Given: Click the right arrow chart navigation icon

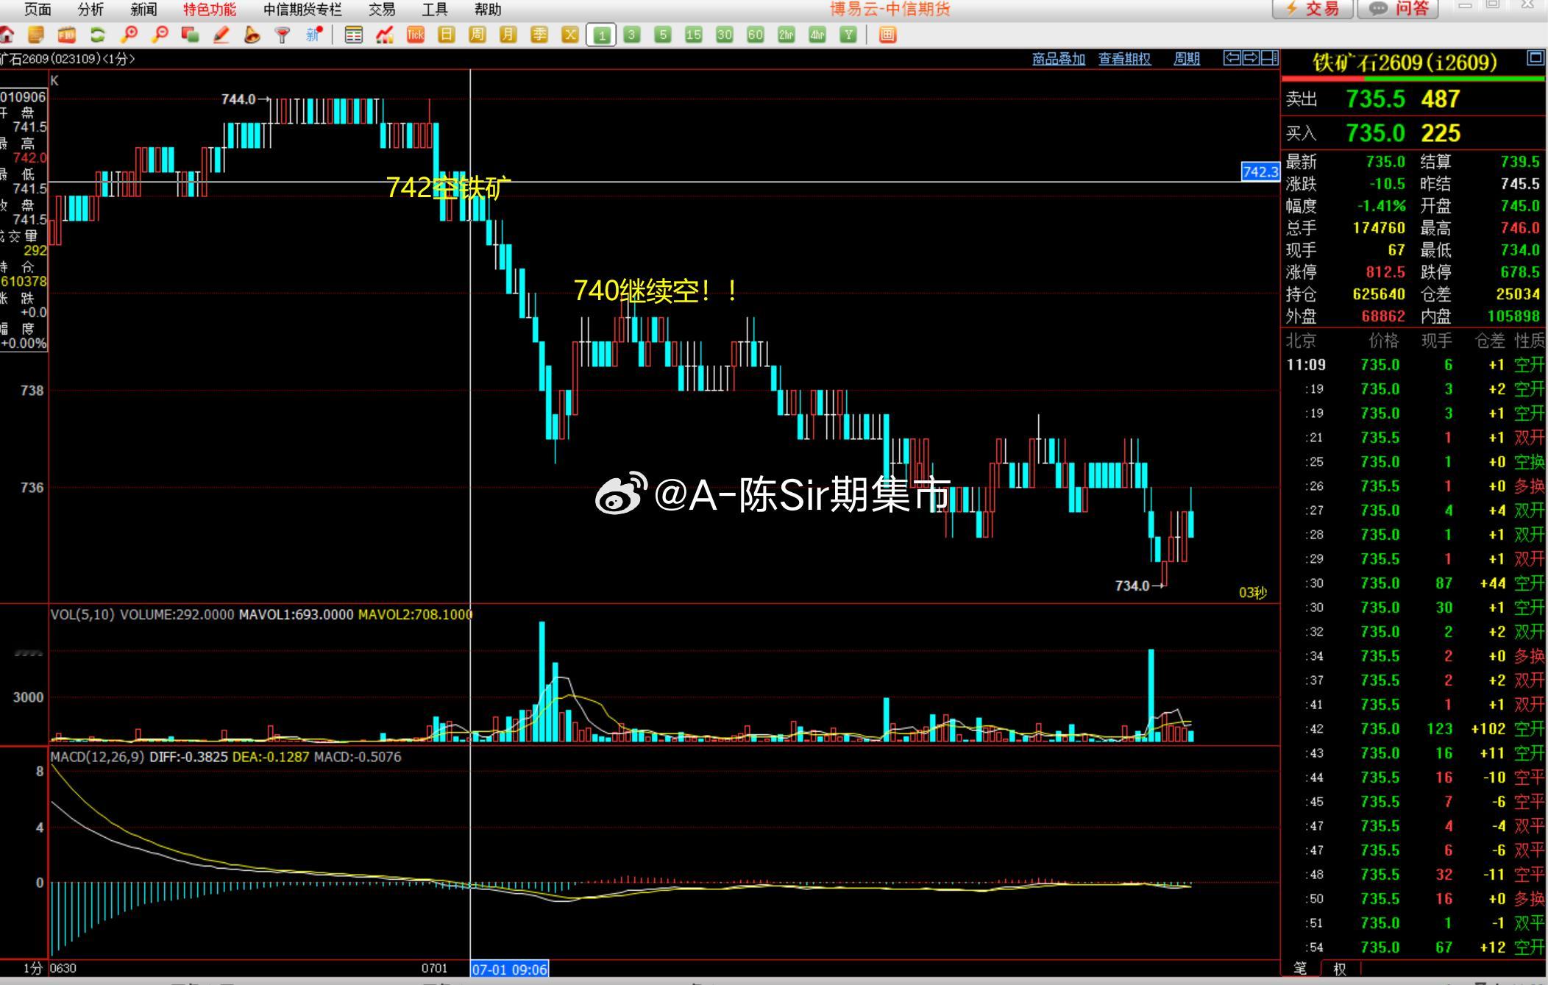Looking at the screenshot, I should coord(1251,58).
